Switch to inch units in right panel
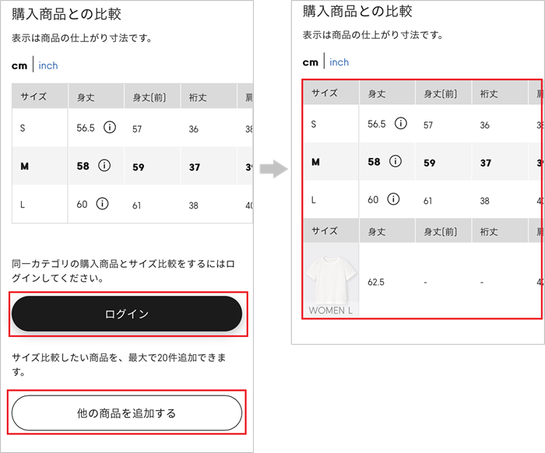 tap(339, 62)
